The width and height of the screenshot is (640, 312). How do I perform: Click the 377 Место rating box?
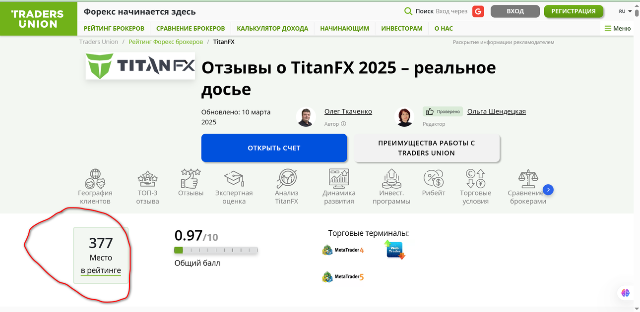(x=101, y=256)
